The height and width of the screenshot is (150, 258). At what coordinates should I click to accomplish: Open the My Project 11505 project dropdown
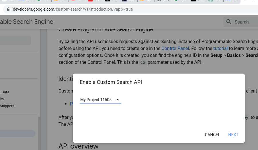[100, 100]
